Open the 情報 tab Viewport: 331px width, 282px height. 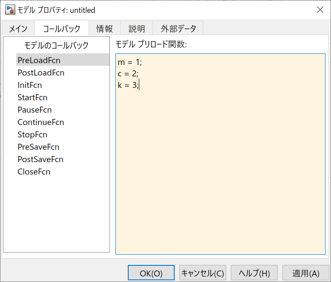click(104, 29)
